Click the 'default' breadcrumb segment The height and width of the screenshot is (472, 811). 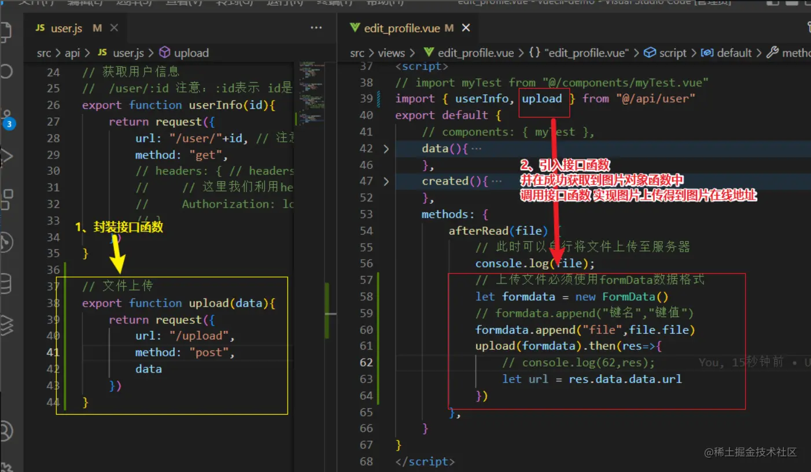click(727, 53)
